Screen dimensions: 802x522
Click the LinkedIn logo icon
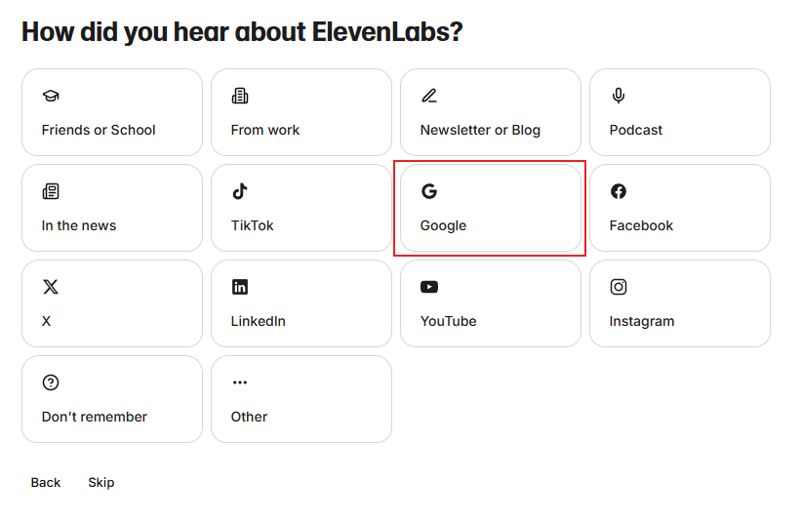point(240,287)
